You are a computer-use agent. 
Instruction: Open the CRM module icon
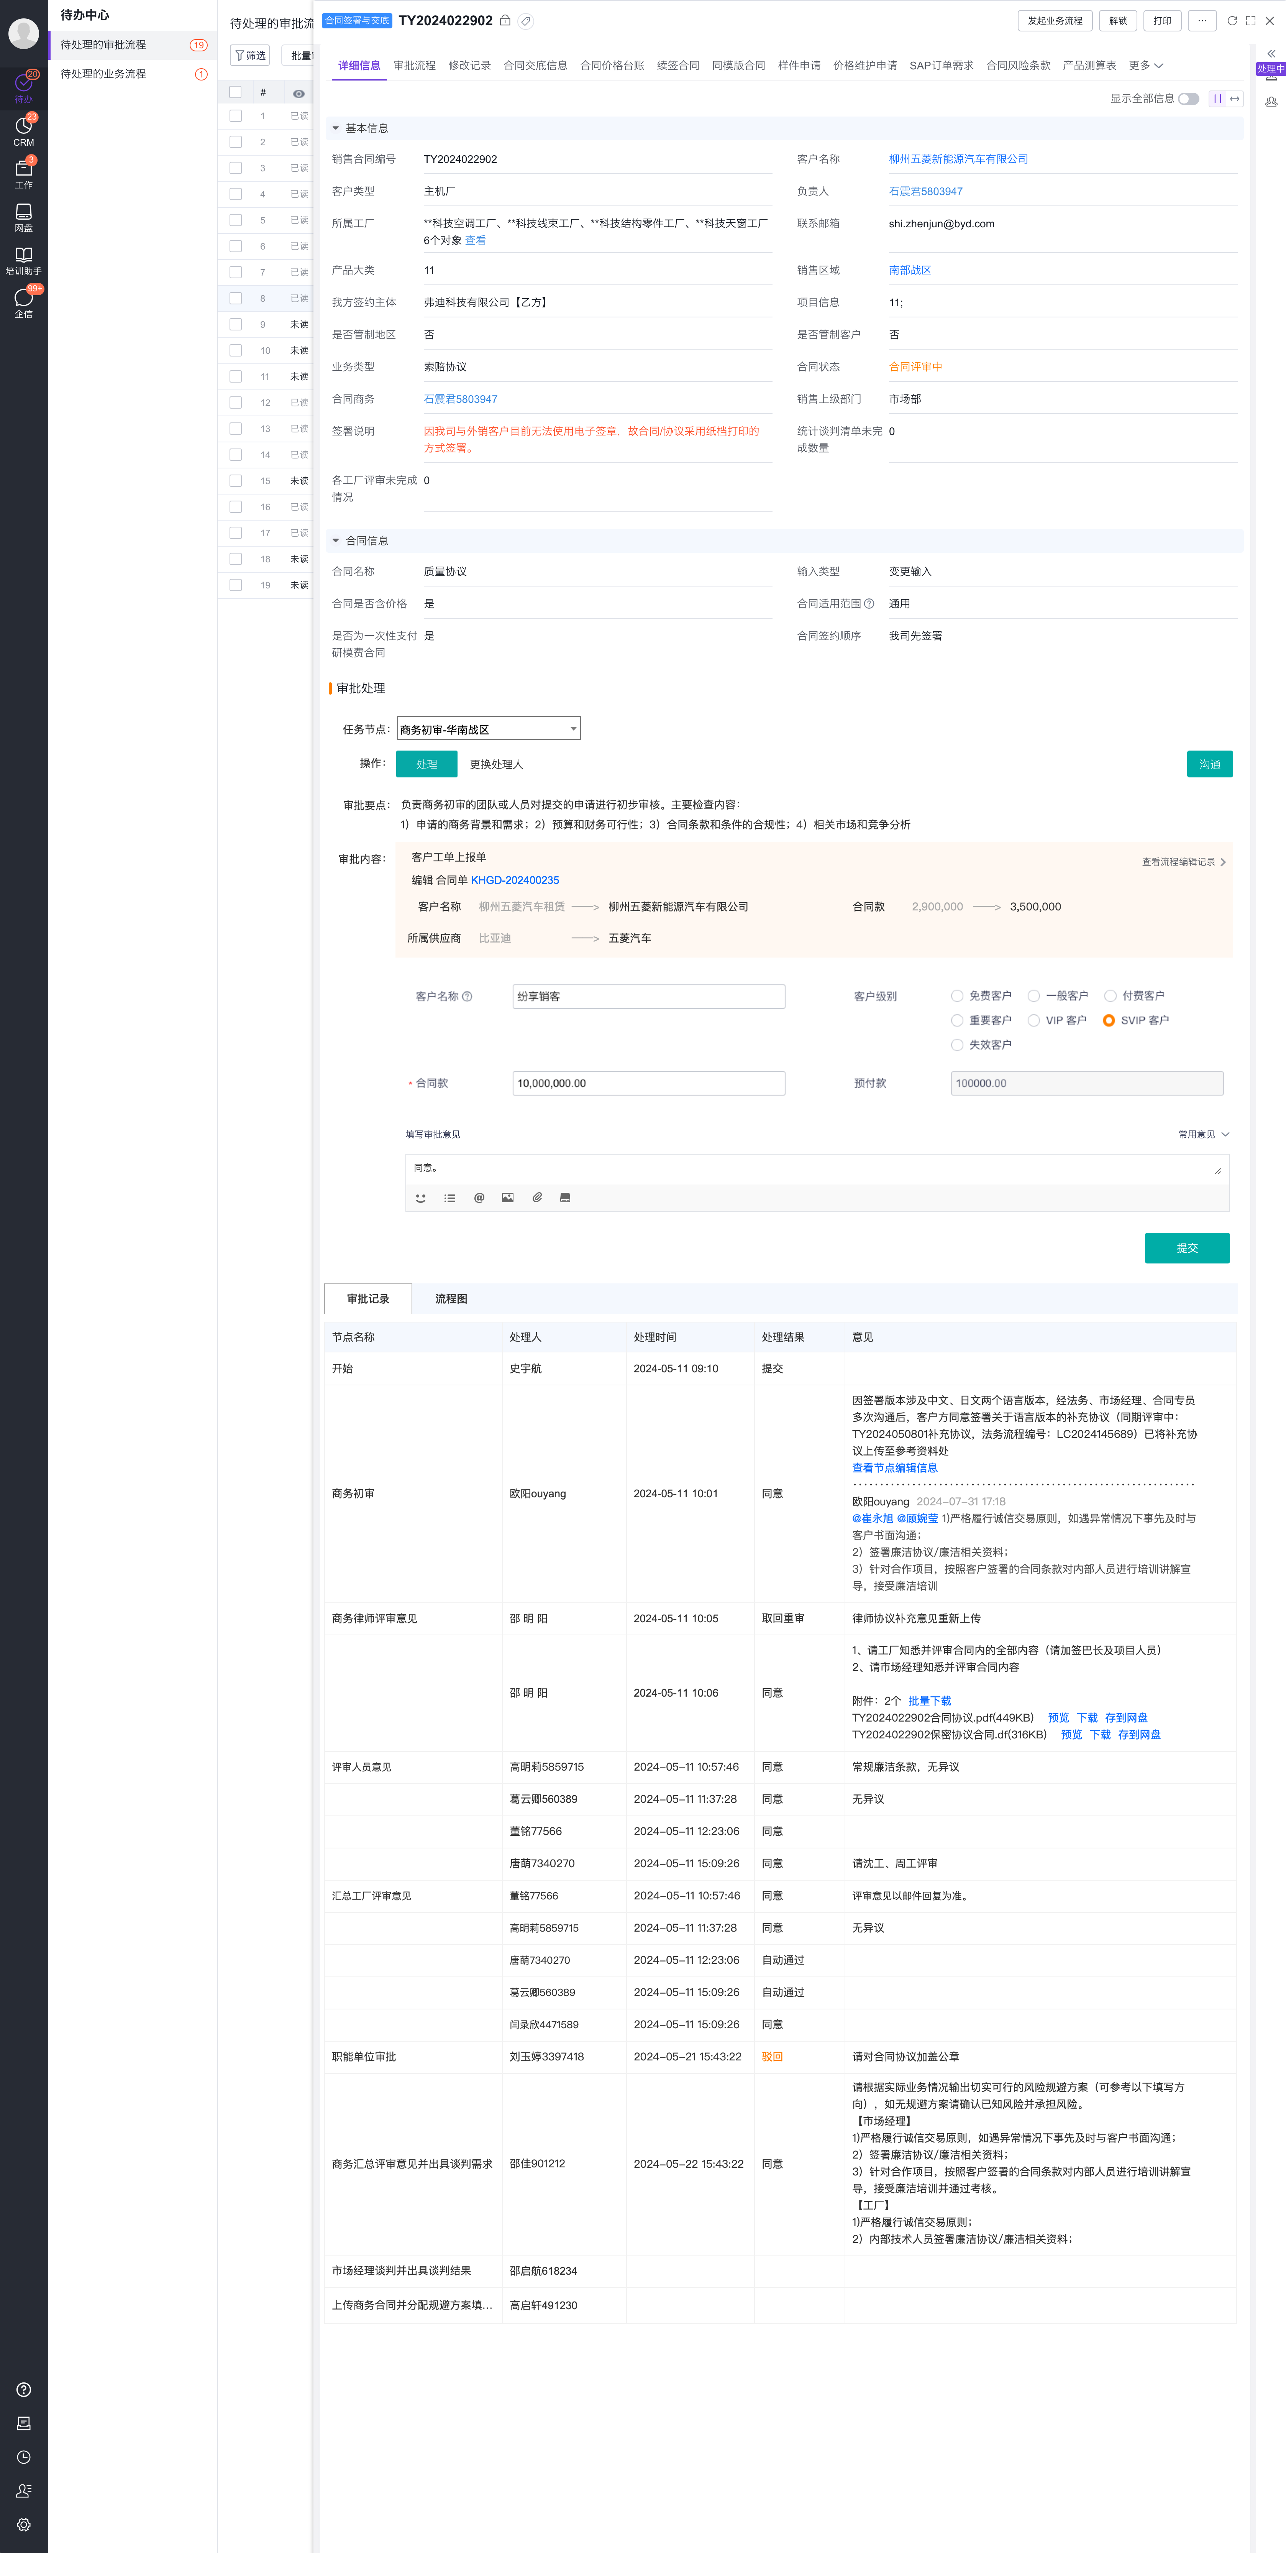coord(24,130)
